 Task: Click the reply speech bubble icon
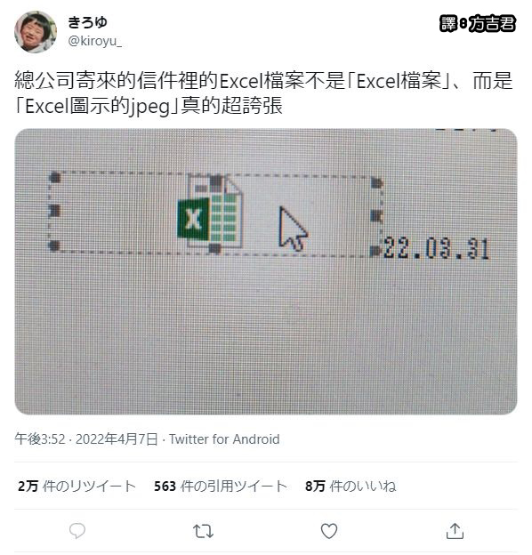(77, 531)
